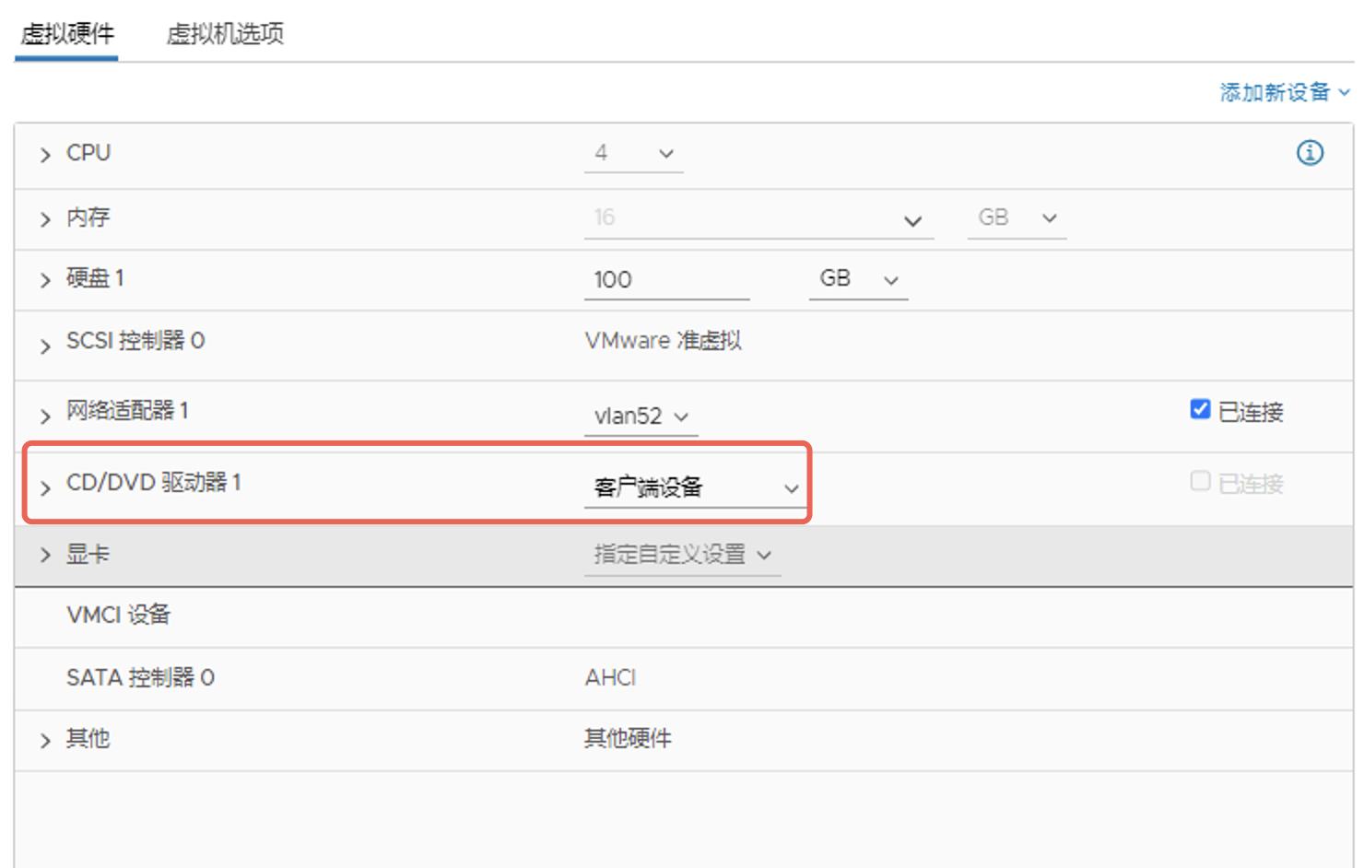Toggle 已连接 checkbox for CD/DVD drive
This screenshot has height=868, width=1364.
click(x=1200, y=481)
